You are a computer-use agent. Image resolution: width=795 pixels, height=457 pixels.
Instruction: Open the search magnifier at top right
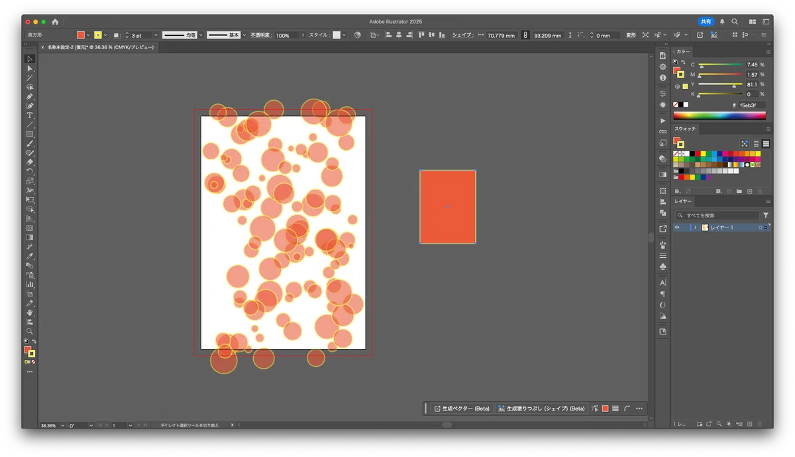pyautogui.click(x=735, y=22)
